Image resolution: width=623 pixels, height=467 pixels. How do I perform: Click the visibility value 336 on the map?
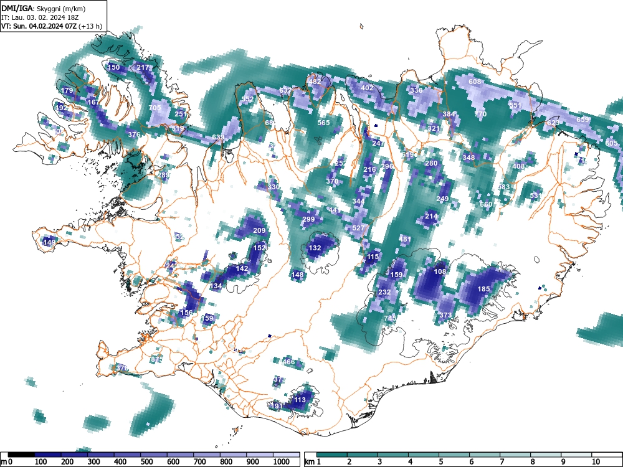pos(416,90)
